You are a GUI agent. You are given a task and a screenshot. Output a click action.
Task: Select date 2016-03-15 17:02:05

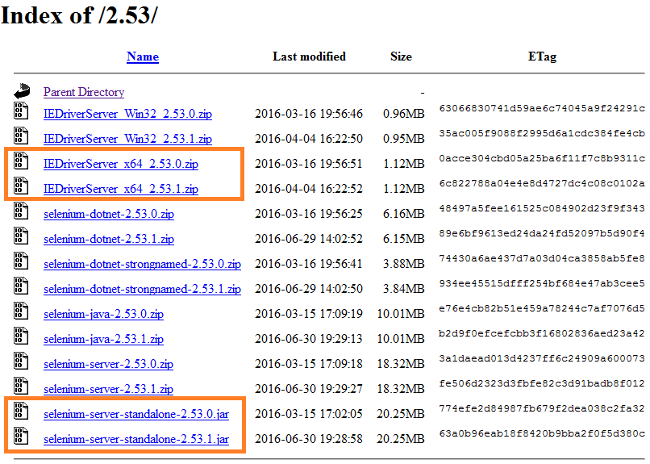coord(309,414)
